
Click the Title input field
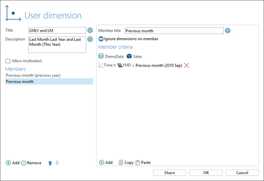point(57,30)
